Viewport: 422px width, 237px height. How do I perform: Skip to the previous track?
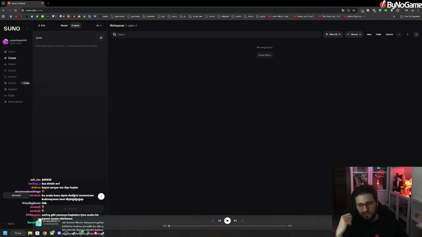220,221
